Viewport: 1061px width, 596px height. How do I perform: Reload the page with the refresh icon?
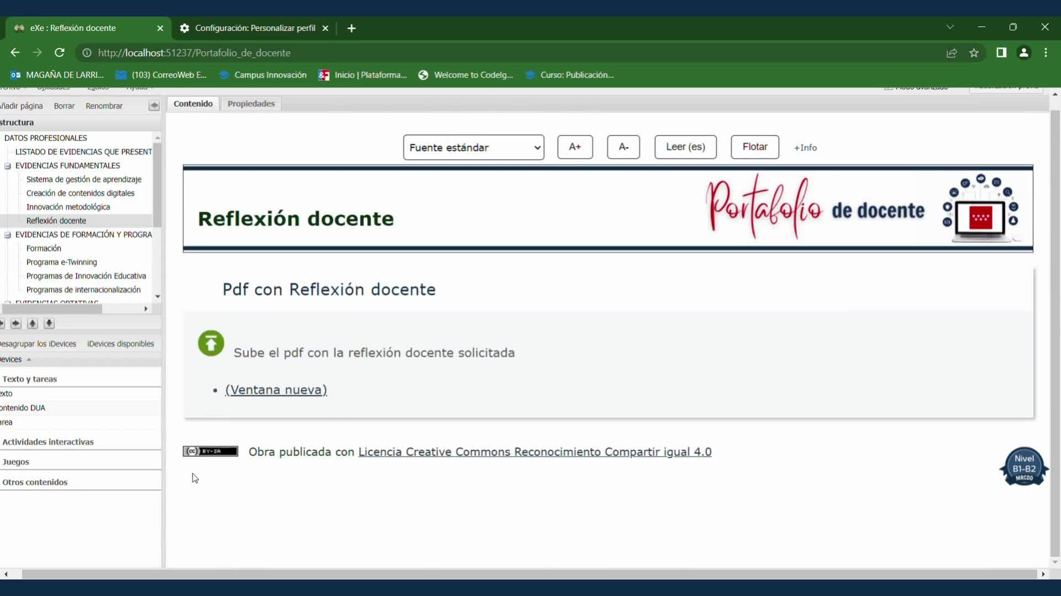[x=60, y=53]
